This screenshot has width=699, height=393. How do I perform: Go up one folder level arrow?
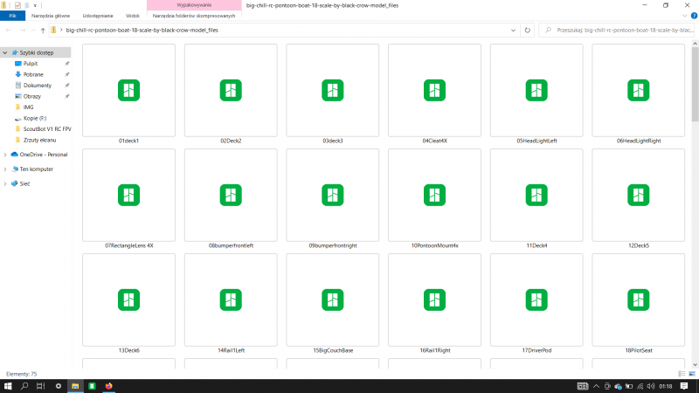43,31
